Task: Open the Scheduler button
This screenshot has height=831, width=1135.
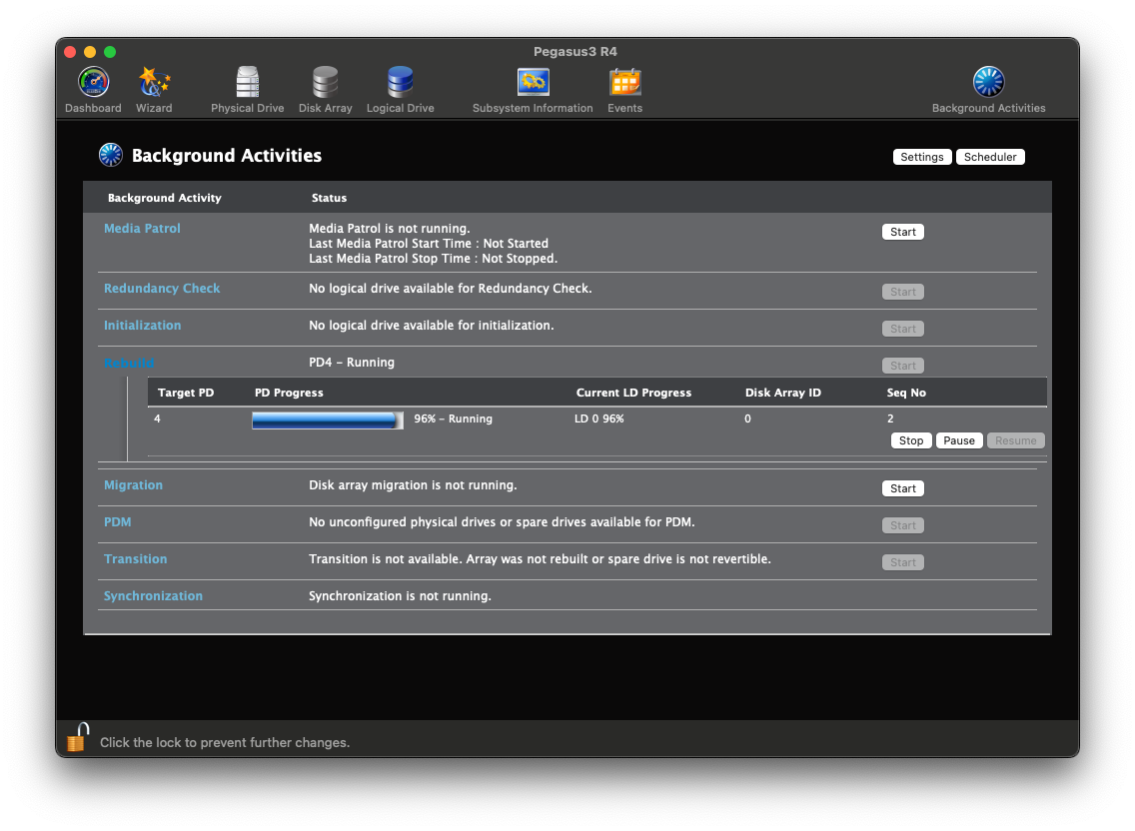Action: [989, 157]
